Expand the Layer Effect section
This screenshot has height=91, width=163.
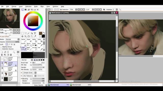(x=1, y=36)
